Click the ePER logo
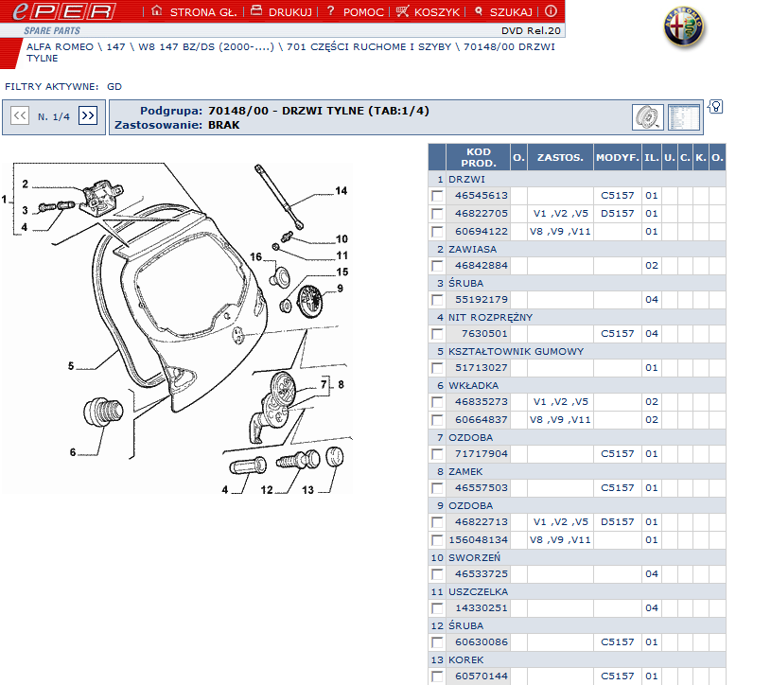This screenshot has height=685, width=771. [x=60, y=12]
